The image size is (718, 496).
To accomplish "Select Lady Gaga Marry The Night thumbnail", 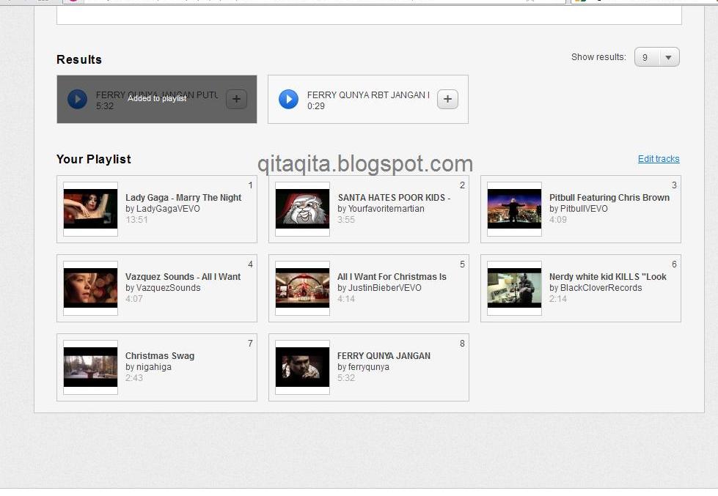I will click(x=91, y=209).
